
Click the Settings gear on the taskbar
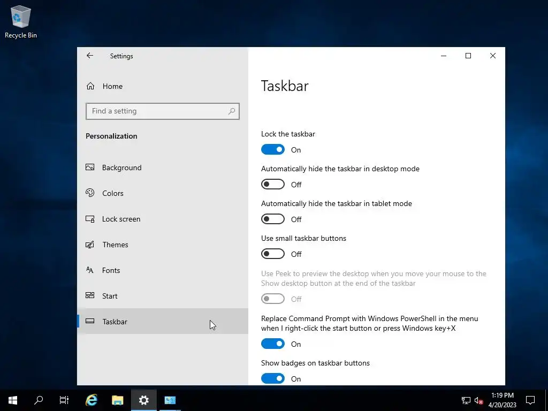(143, 400)
